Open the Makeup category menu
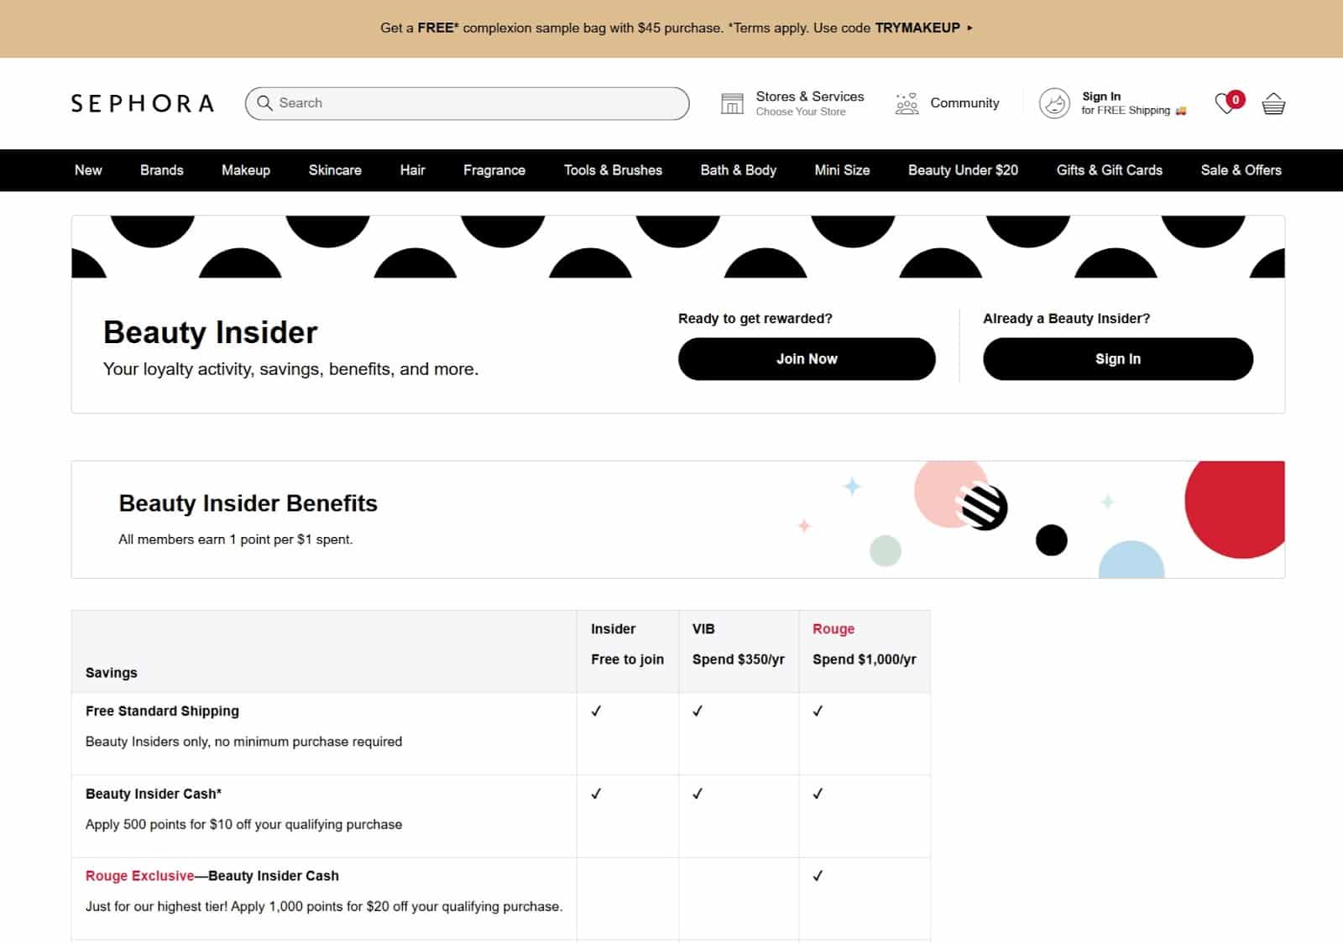Viewport: 1343px width, 943px height. click(245, 170)
